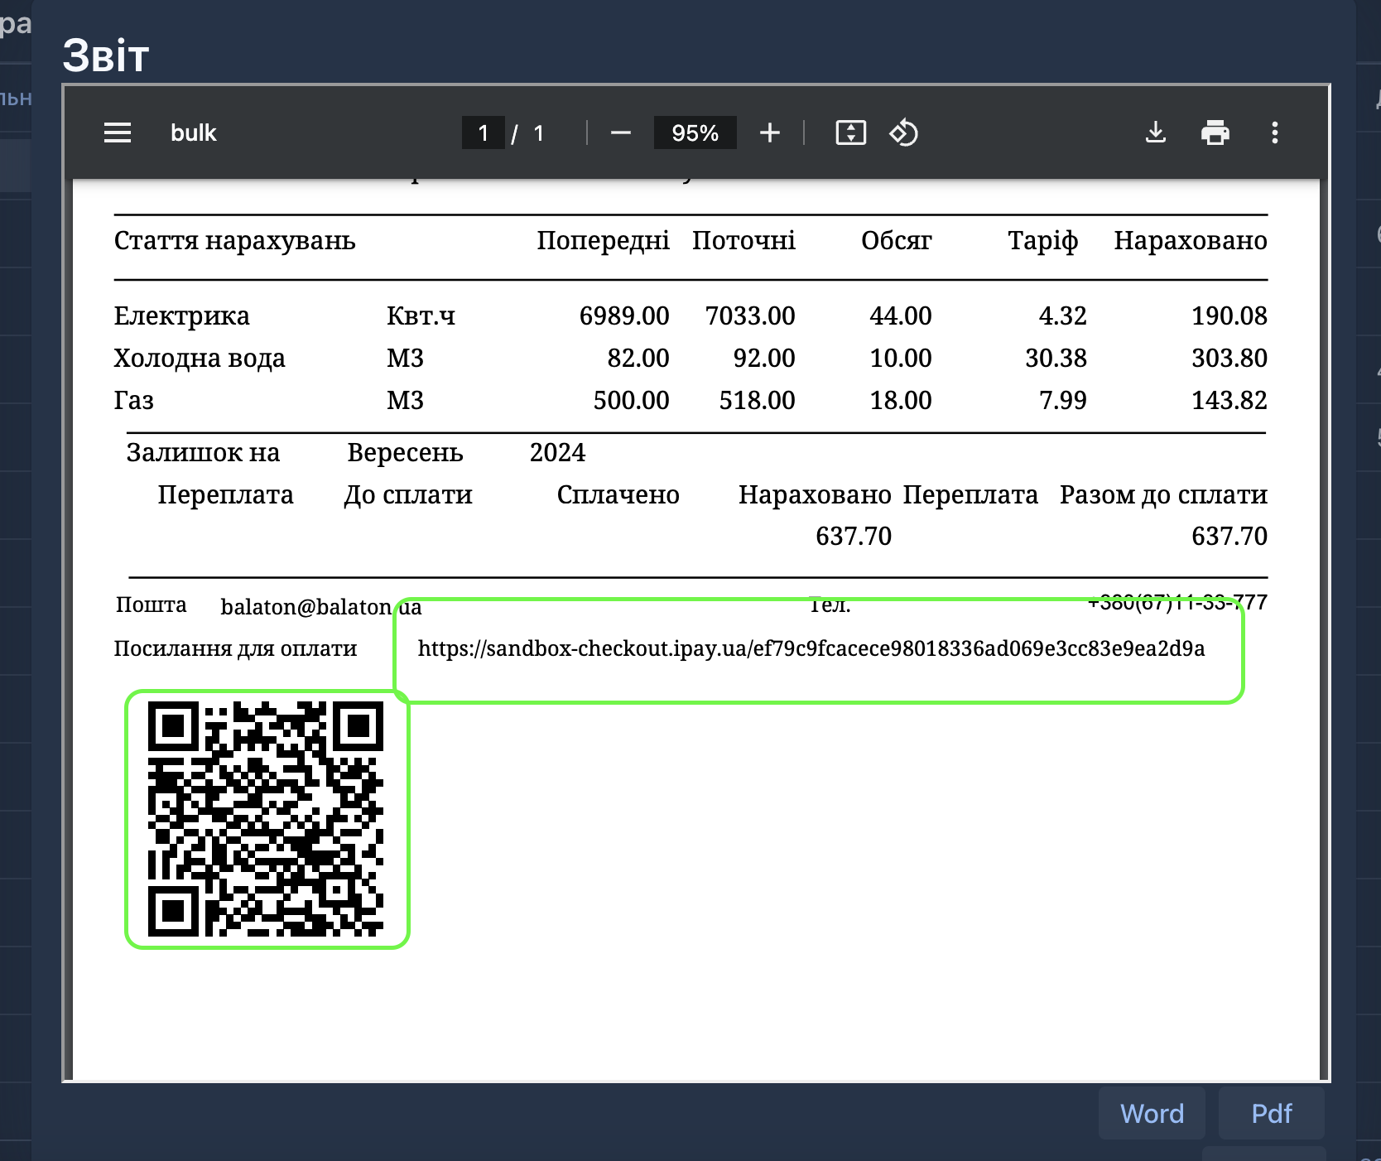Click the 'Попередні' column header
1381x1161 pixels.
click(x=603, y=240)
